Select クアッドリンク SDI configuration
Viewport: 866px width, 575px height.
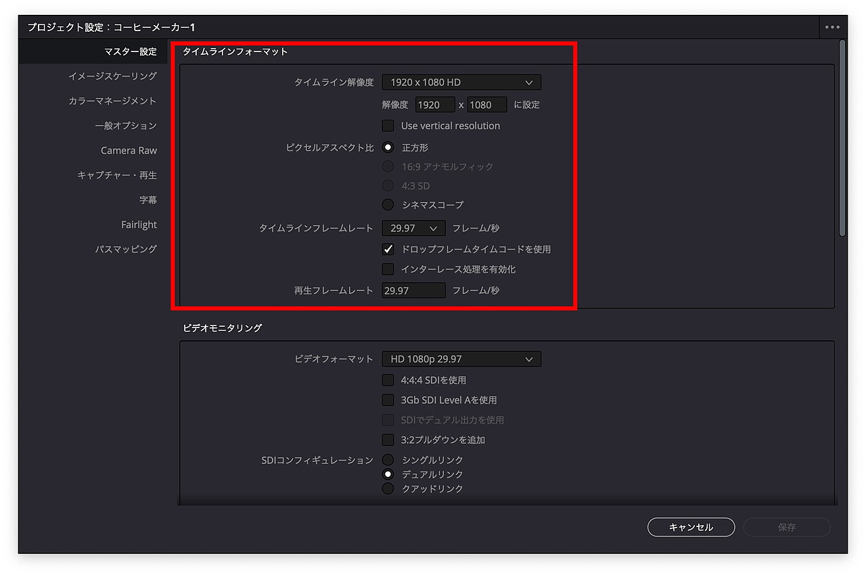point(388,488)
